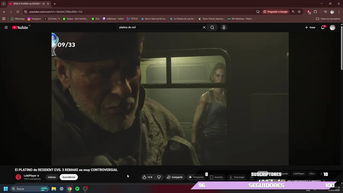Dislike the video
The image size is (343, 193).
point(159,177)
